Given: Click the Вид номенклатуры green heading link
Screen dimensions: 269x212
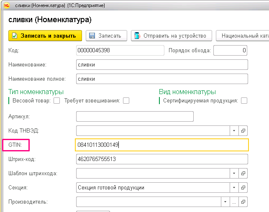Looking at the screenshot, I should 187,92.
